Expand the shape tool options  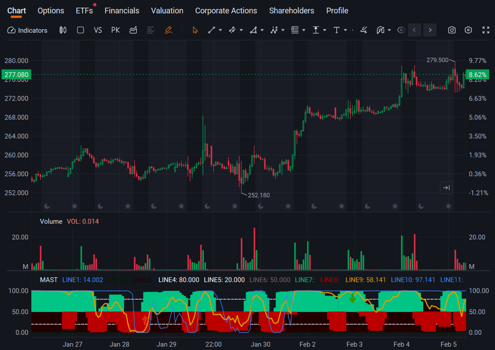point(262,30)
